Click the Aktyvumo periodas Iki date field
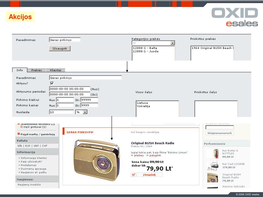 pyautogui.click(x=70, y=94)
